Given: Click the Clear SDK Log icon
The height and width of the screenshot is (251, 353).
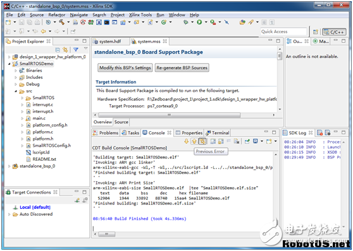Looking at the screenshot, I should click(319, 132).
